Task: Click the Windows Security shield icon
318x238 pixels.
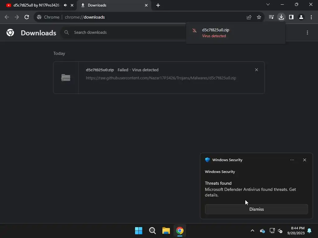Action: pyautogui.click(x=207, y=160)
